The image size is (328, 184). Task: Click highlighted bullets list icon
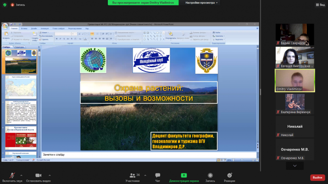pyautogui.click(x=92, y=34)
